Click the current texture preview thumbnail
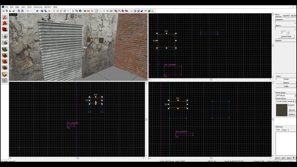The width and height of the screenshot is (297, 167). (282, 110)
